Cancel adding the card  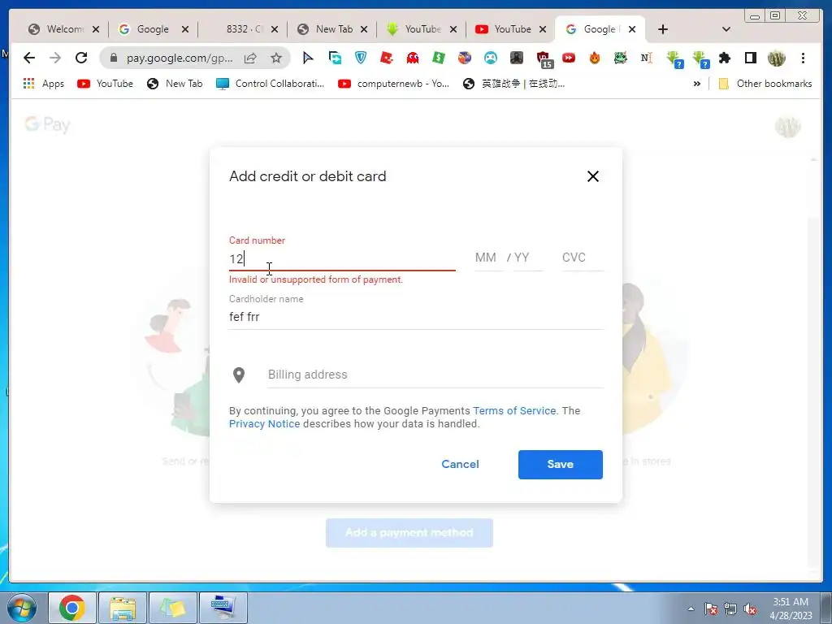coord(460,464)
